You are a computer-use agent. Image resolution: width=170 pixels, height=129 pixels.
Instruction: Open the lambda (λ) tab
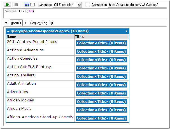(x=25, y=23)
